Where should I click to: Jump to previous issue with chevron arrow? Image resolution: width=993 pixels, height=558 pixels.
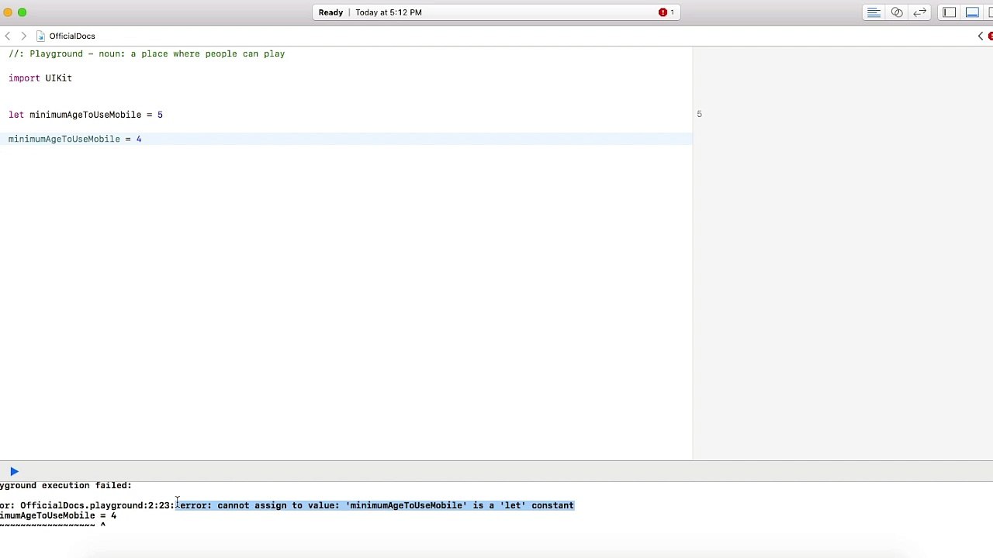981,36
